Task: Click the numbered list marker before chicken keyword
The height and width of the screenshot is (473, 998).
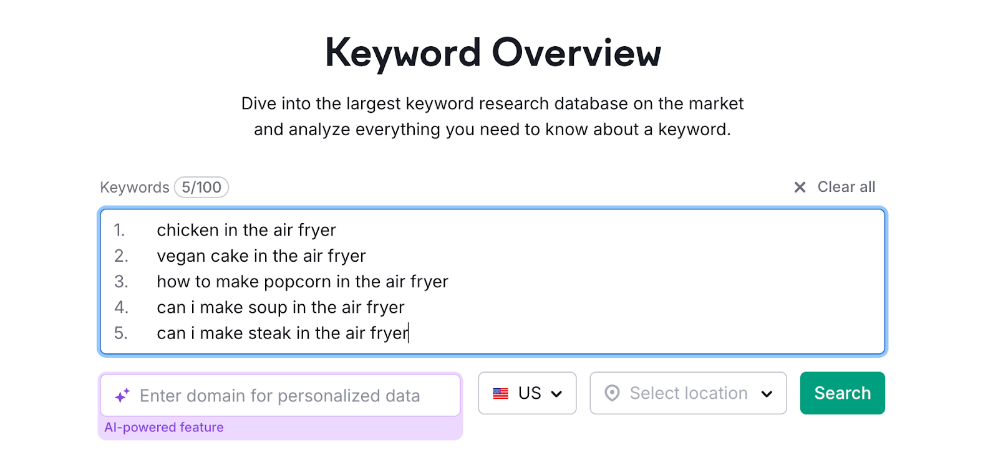Action: click(x=120, y=230)
